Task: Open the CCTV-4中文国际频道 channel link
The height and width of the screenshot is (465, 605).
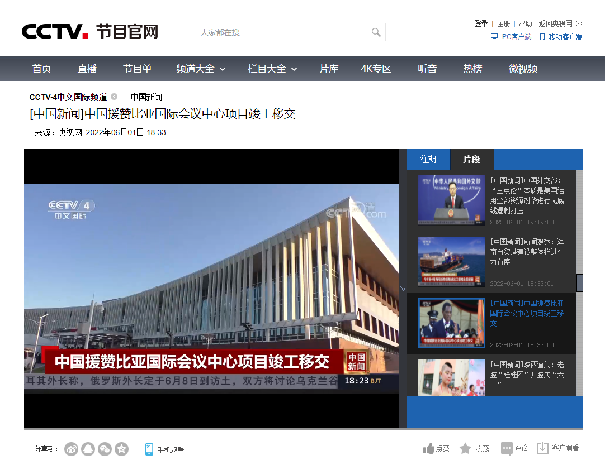Action: pyautogui.click(x=68, y=97)
